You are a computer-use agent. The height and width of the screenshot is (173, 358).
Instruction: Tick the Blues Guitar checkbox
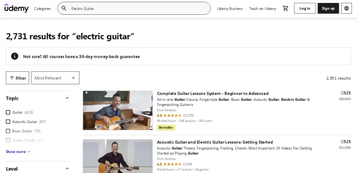coord(8,131)
